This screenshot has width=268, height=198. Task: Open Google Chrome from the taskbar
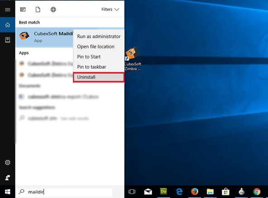pos(257,192)
